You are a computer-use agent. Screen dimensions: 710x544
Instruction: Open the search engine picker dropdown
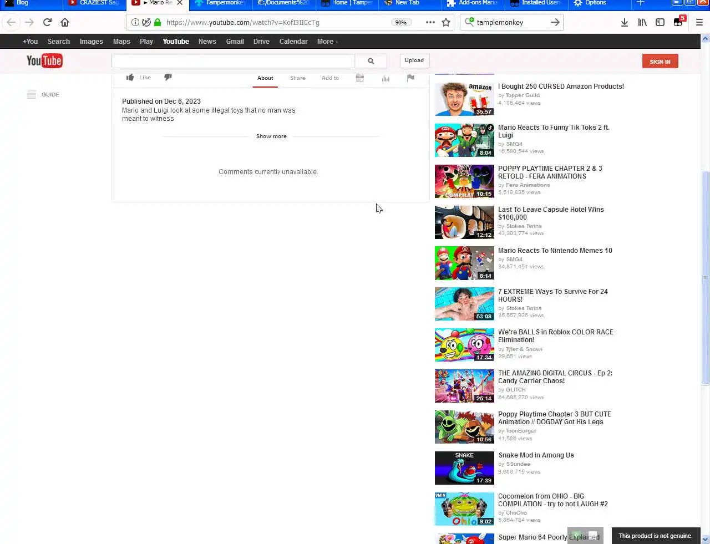click(x=469, y=22)
